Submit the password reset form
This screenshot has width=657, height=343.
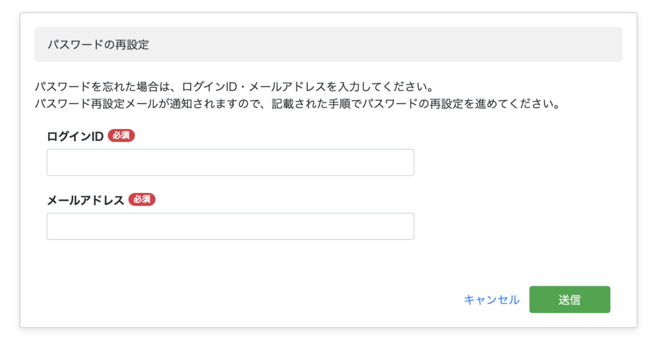click(569, 299)
